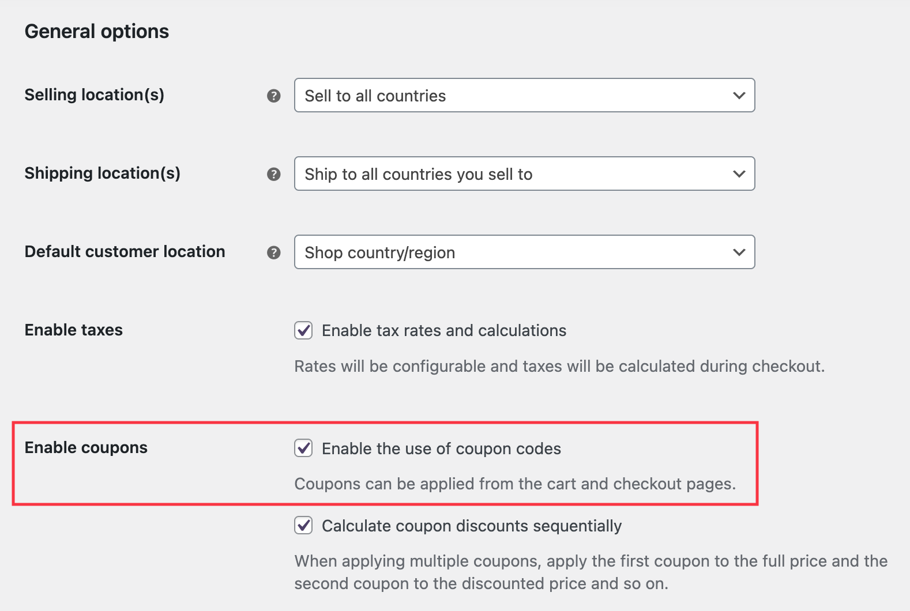Disable Calculate coupon discounts sequentially checkbox
910x611 pixels.
[303, 525]
